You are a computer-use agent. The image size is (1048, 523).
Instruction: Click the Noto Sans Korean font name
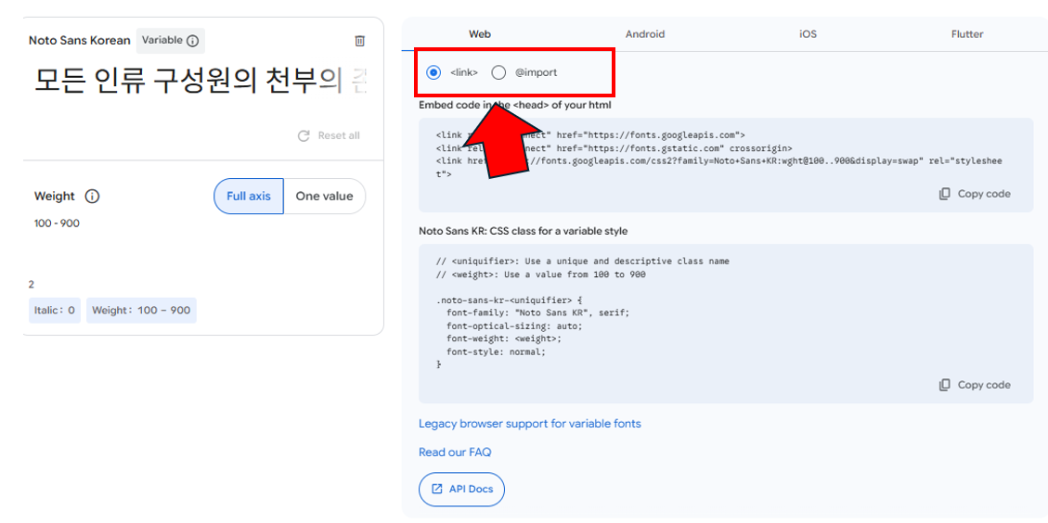point(80,41)
